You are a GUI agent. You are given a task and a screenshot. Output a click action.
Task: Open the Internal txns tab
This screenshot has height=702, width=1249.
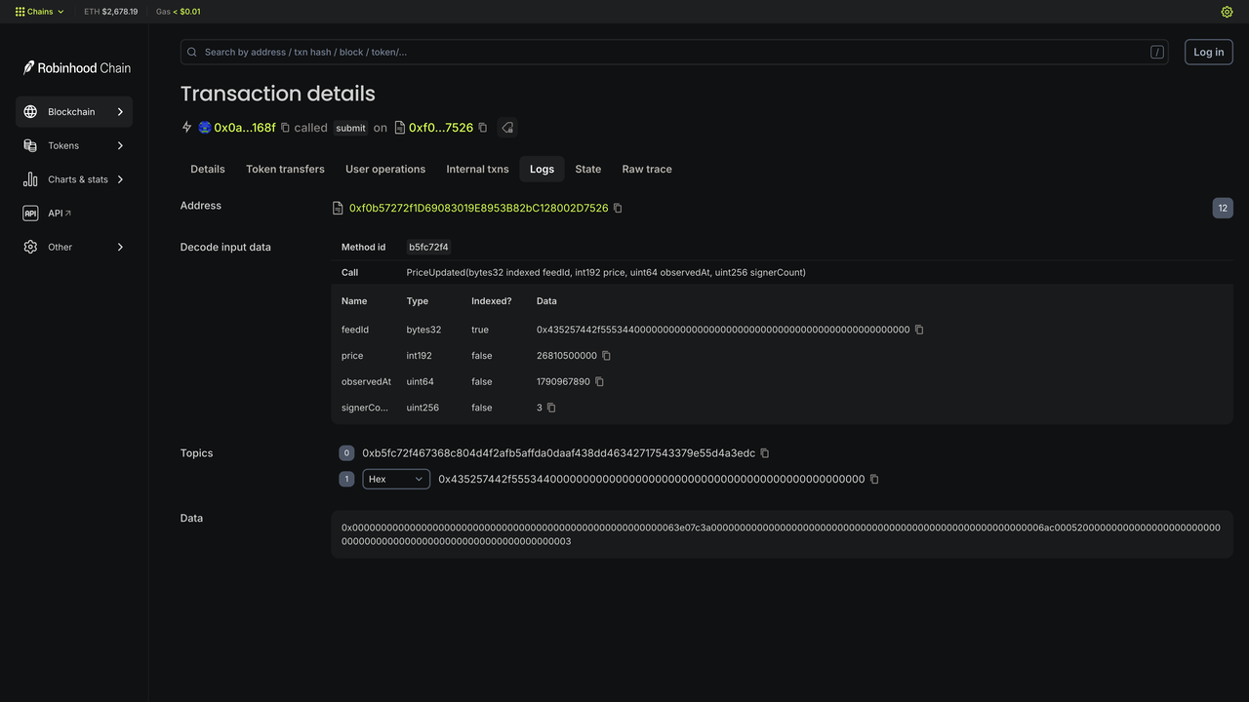tap(477, 169)
